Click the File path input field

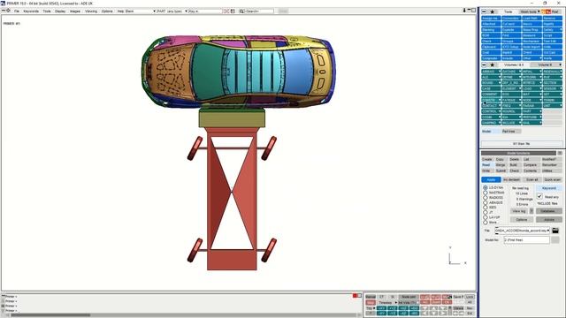pyautogui.click(x=523, y=231)
